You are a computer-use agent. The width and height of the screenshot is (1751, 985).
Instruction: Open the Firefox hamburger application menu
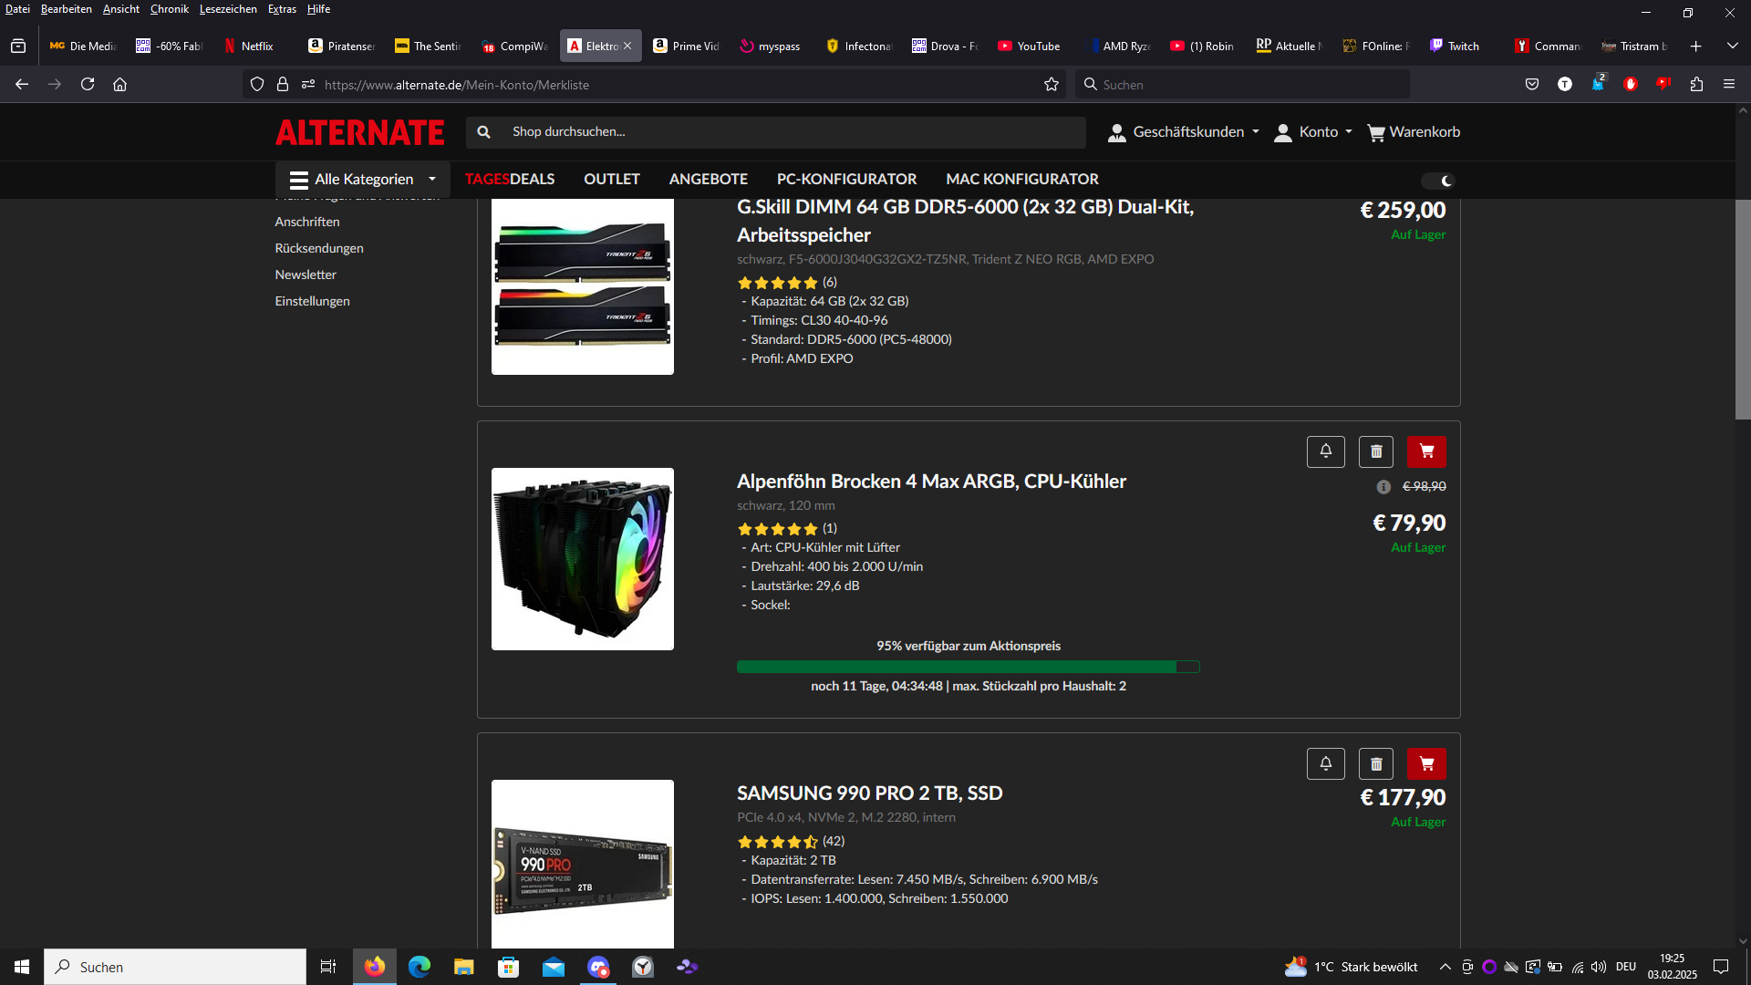(1729, 84)
